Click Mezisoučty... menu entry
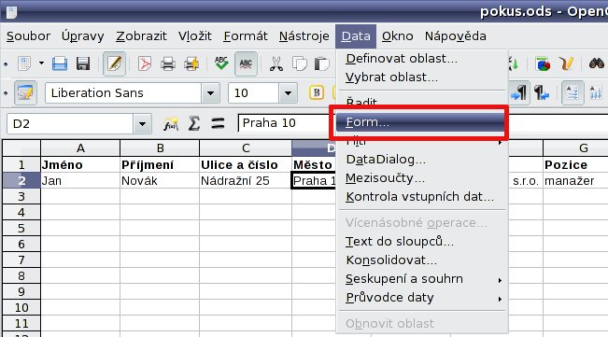Image resolution: width=608 pixels, height=337 pixels. click(385, 178)
